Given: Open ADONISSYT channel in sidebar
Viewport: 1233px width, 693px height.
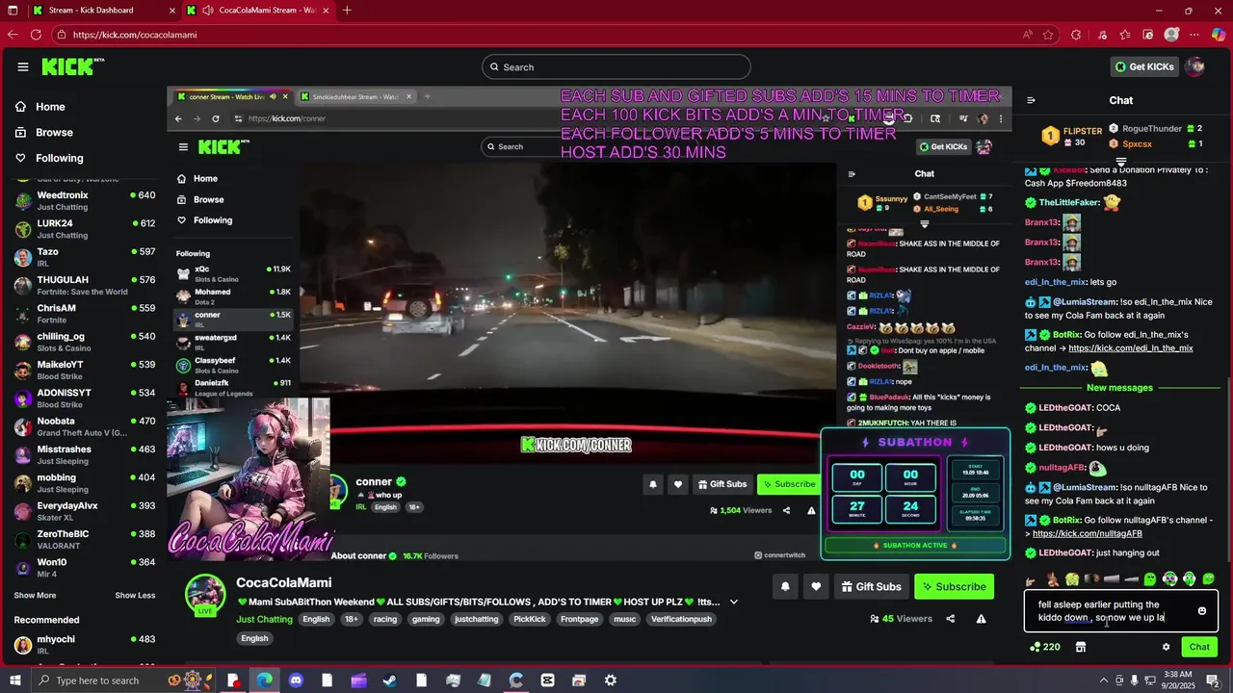Looking at the screenshot, I should [x=85, y=398].
